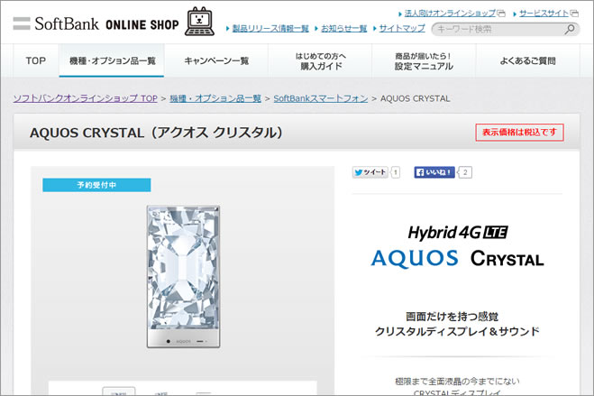Image resolution: width=594 pixels, height=396 pixels.
Task: Click the Twitter tweet button
Action: (370, 172)
